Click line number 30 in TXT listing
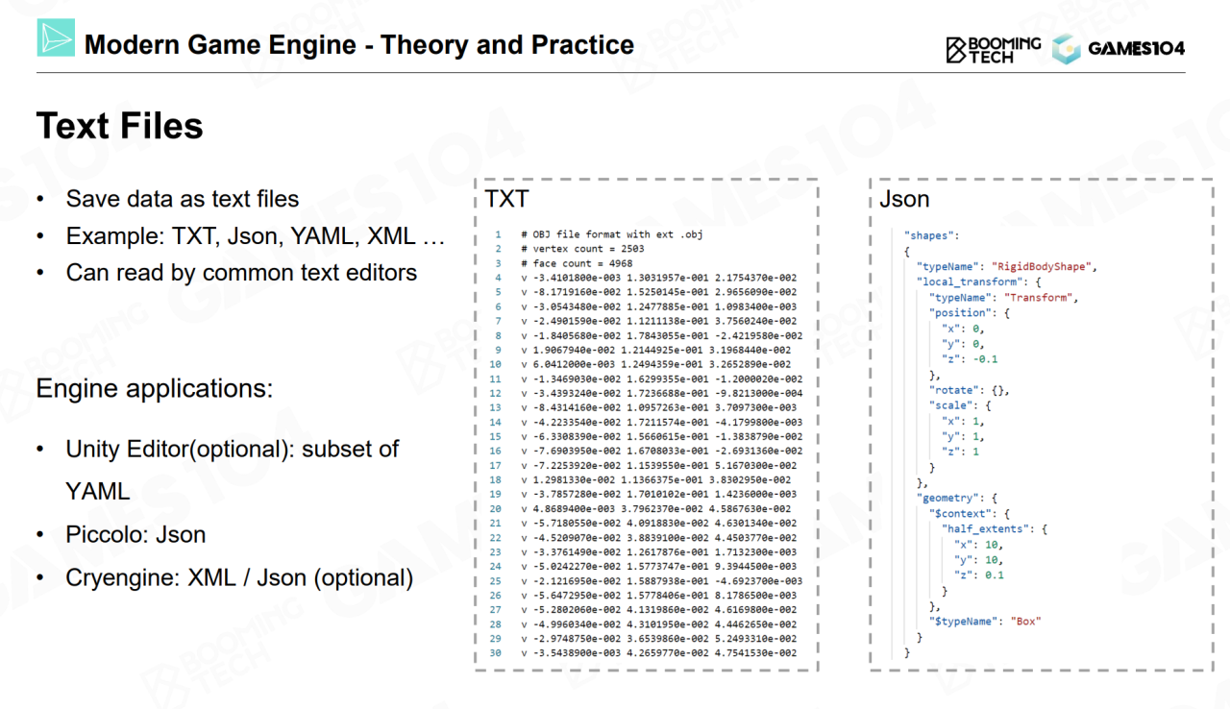Screen dimensions: 1230x709 pyautogui.click(x=496, y=653)
